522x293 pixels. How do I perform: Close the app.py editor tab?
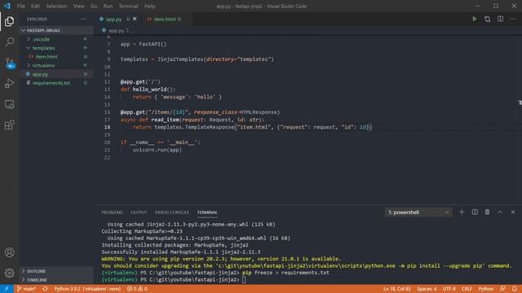(135, 19)
